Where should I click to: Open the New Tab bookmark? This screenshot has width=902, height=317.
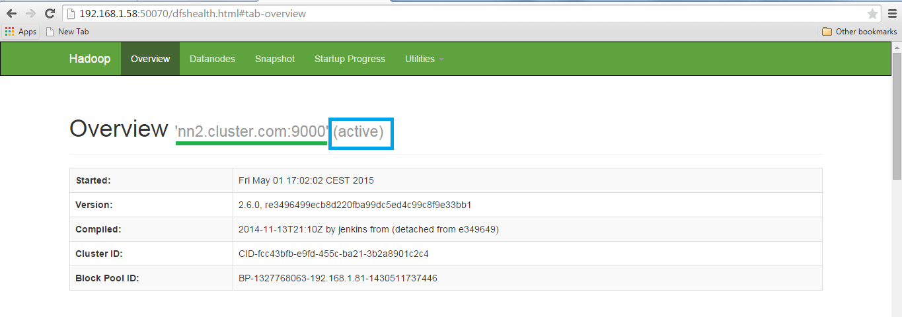click(x=67, y=32)
